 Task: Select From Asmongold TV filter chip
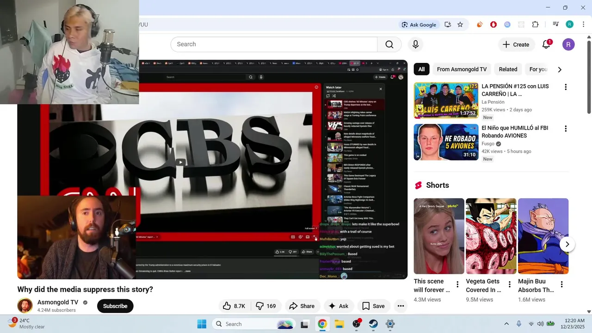(462, 69)
